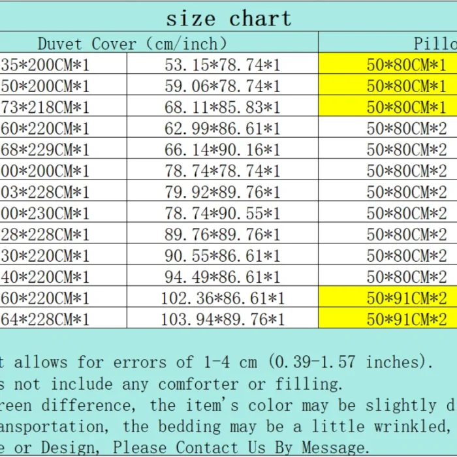Image resolution: width=457 pixels, height=457 pixels.
Task: Select the "30*220CM*1" cell
Action: [x=63, y=255]
